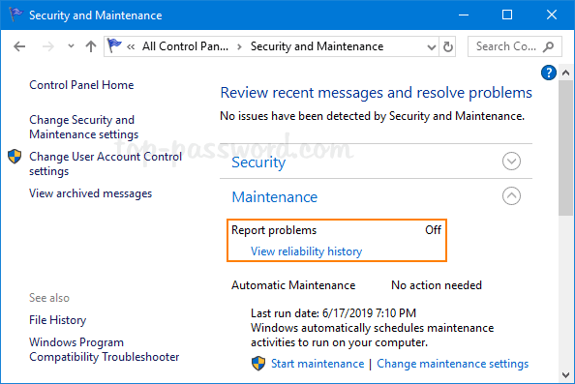
Task: Open the address bar history dropdown
Action: click(x=432, y=46)
